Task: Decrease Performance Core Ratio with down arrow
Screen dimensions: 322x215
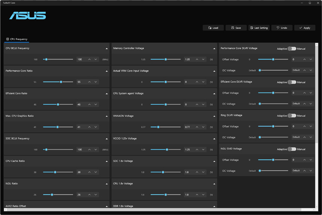Action: point(96,82)
